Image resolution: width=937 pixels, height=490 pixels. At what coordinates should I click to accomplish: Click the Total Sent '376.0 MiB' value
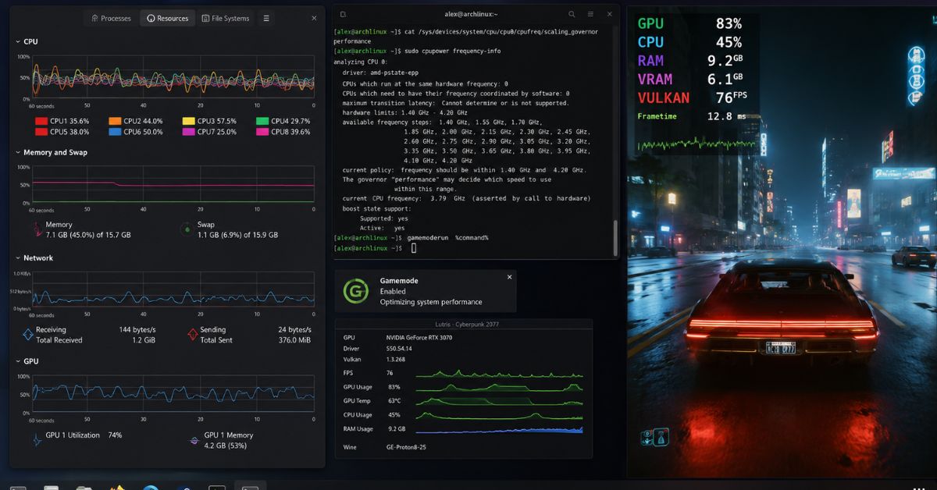point(294,340)
